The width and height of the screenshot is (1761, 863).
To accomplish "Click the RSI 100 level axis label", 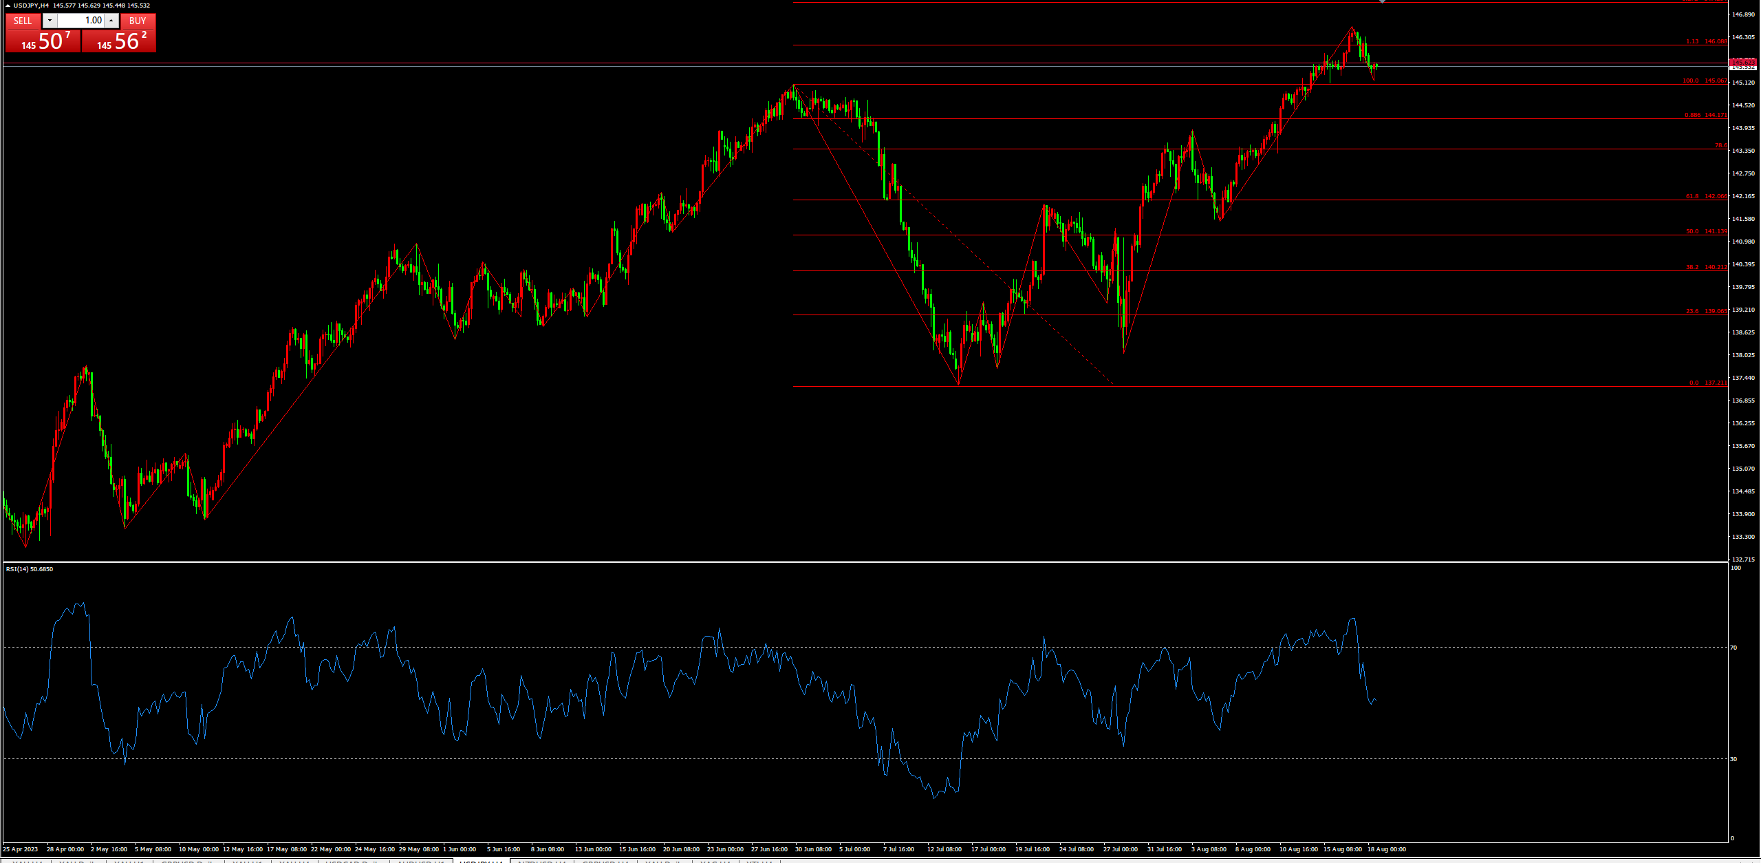I will (x=1736, y=568).
